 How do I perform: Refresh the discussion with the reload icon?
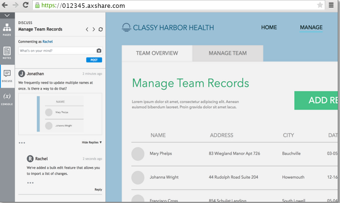(x=101, y=29)
